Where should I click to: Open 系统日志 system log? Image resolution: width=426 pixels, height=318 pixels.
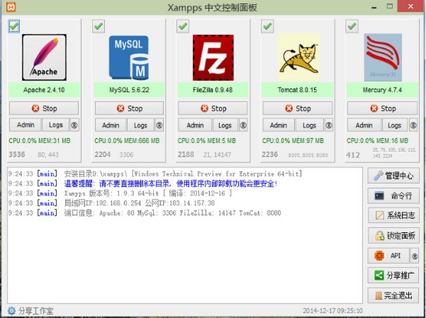point(393,216)
